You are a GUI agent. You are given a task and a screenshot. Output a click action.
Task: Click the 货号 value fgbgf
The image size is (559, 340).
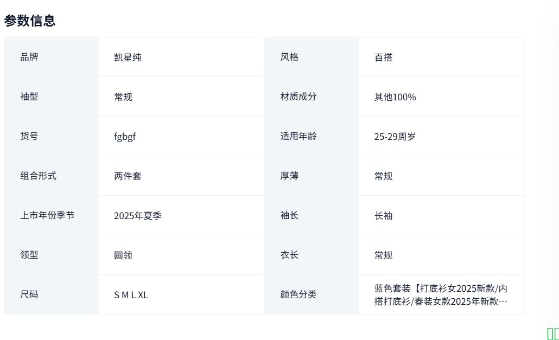coord(125,137)
